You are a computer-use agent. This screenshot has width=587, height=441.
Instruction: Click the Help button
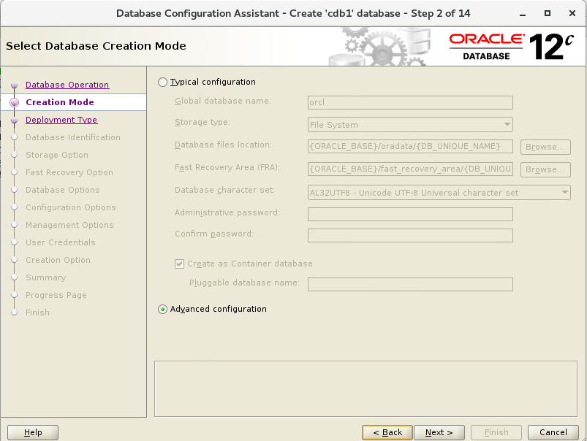[x=33, y=432]
